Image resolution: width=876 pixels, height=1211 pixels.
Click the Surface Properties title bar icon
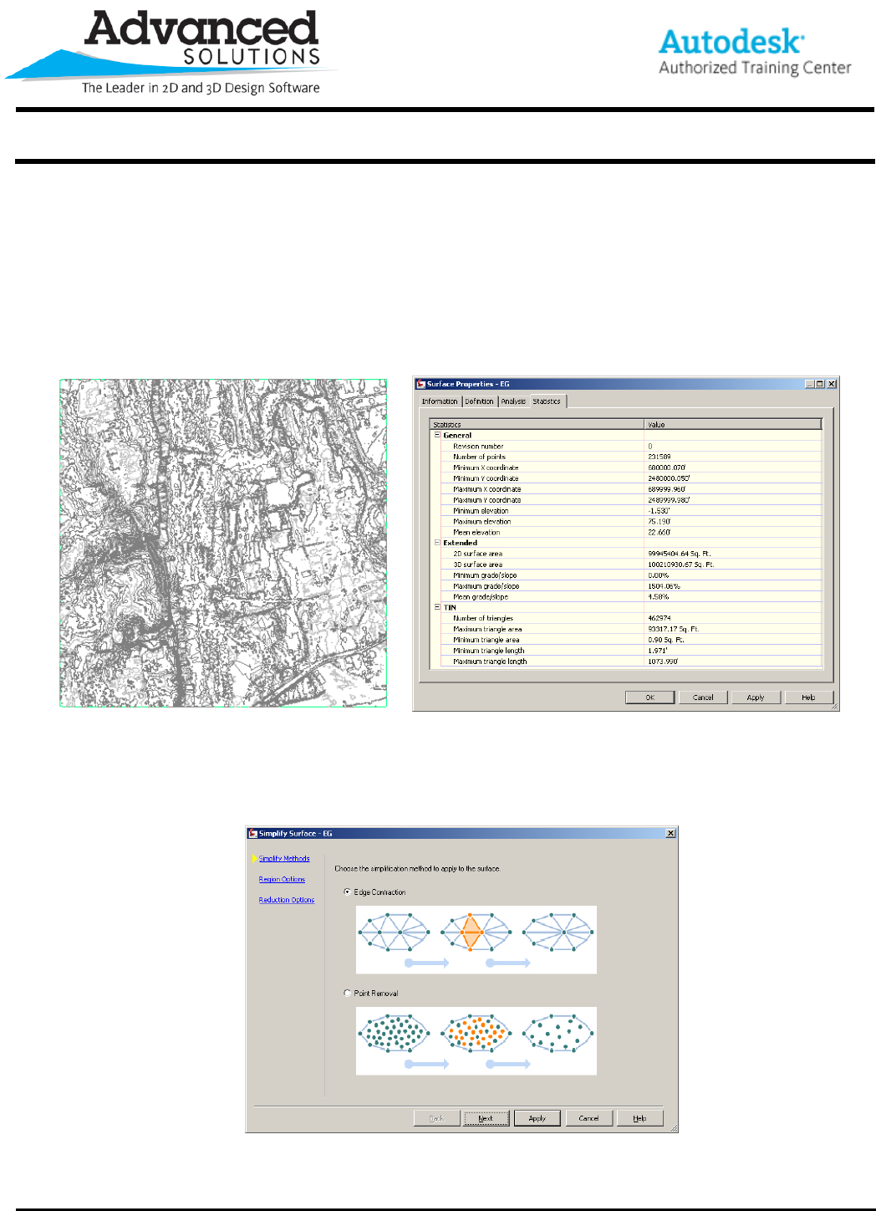click(421, 384)
